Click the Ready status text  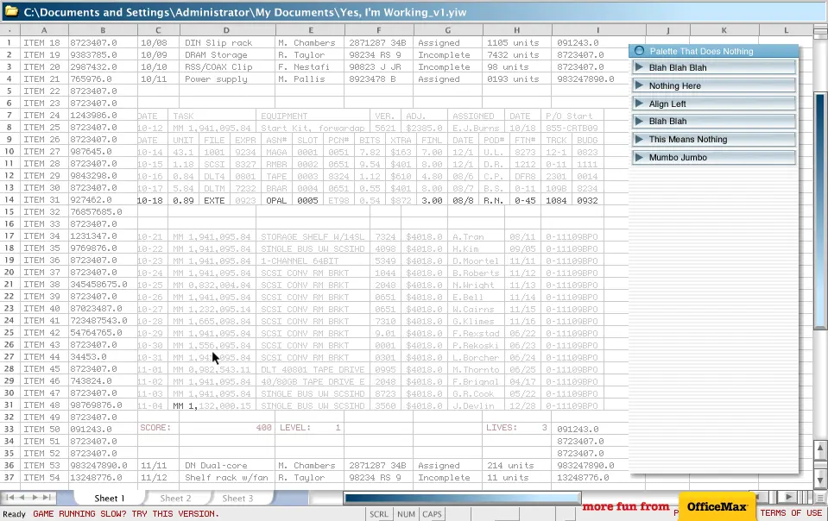click(x=15, y=514)
